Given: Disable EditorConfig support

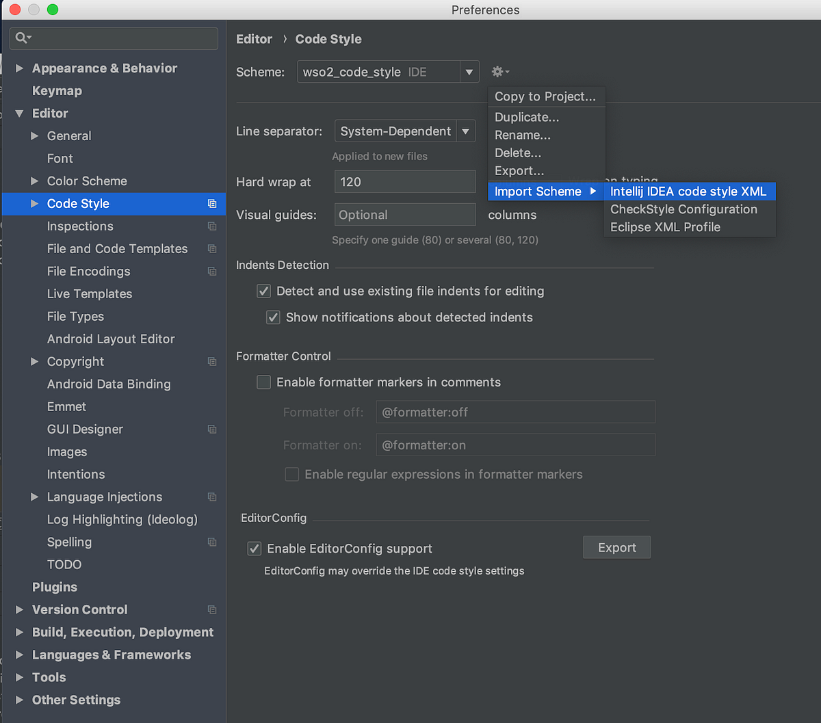Looking at the screenshot, I should click(x=254, y=548).
